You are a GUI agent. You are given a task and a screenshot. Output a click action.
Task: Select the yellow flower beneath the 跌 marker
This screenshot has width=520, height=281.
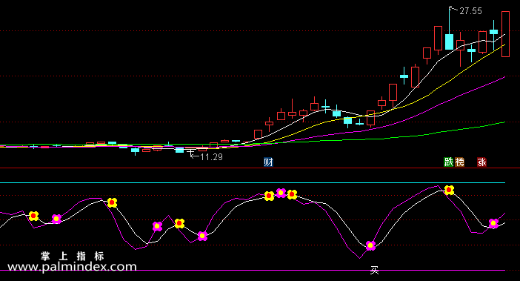tap(449, 190)
